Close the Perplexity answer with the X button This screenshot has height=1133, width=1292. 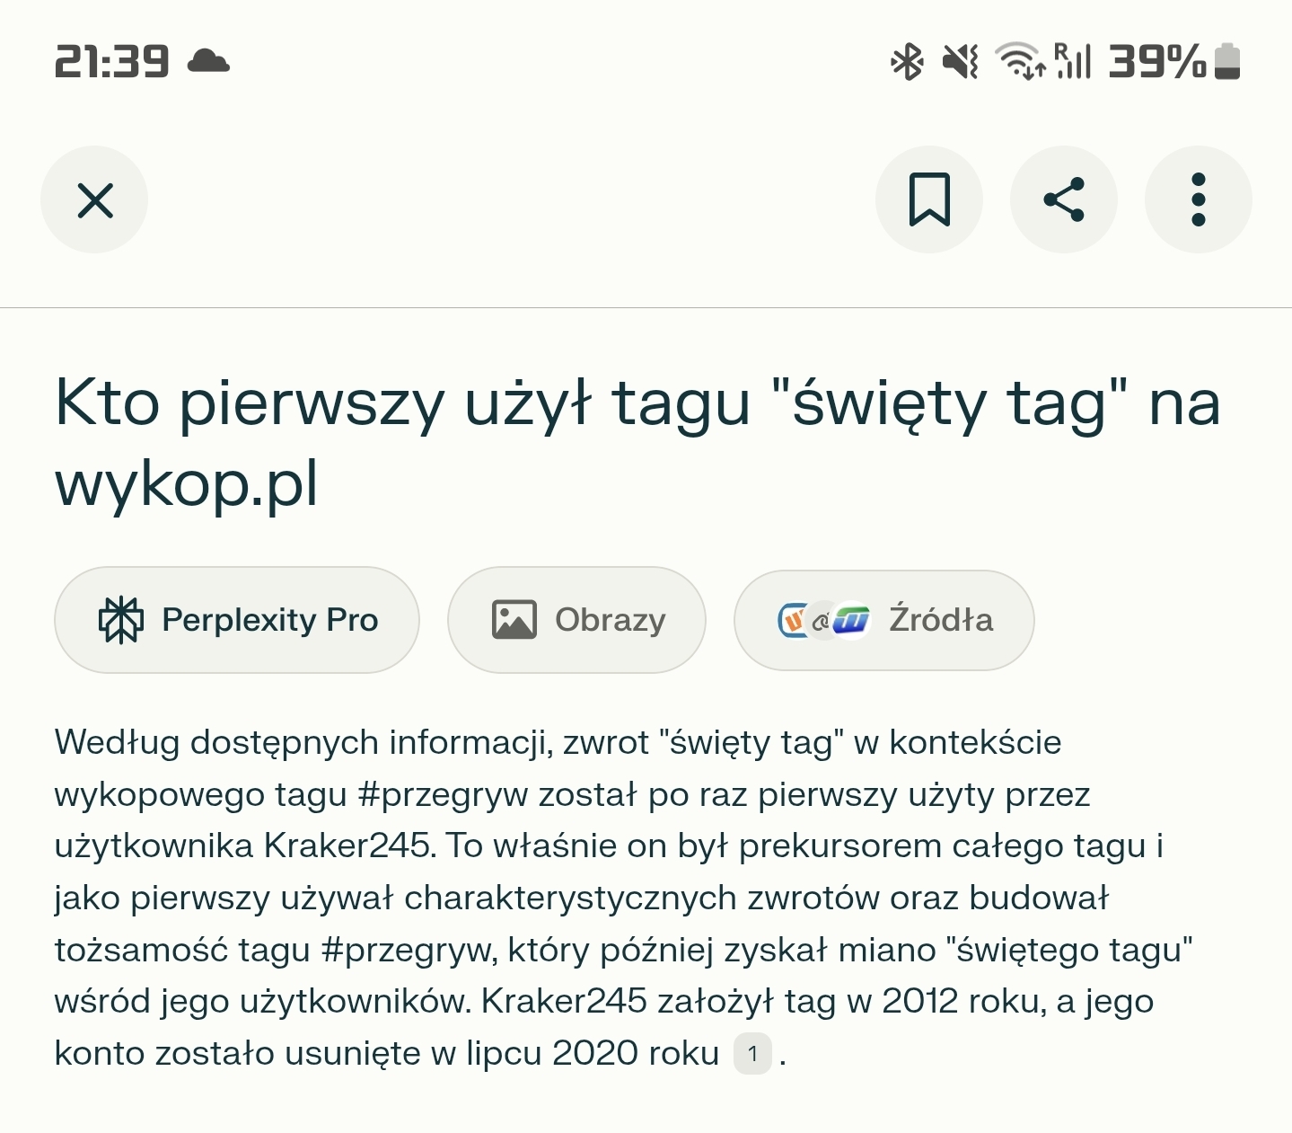(94, 199)
